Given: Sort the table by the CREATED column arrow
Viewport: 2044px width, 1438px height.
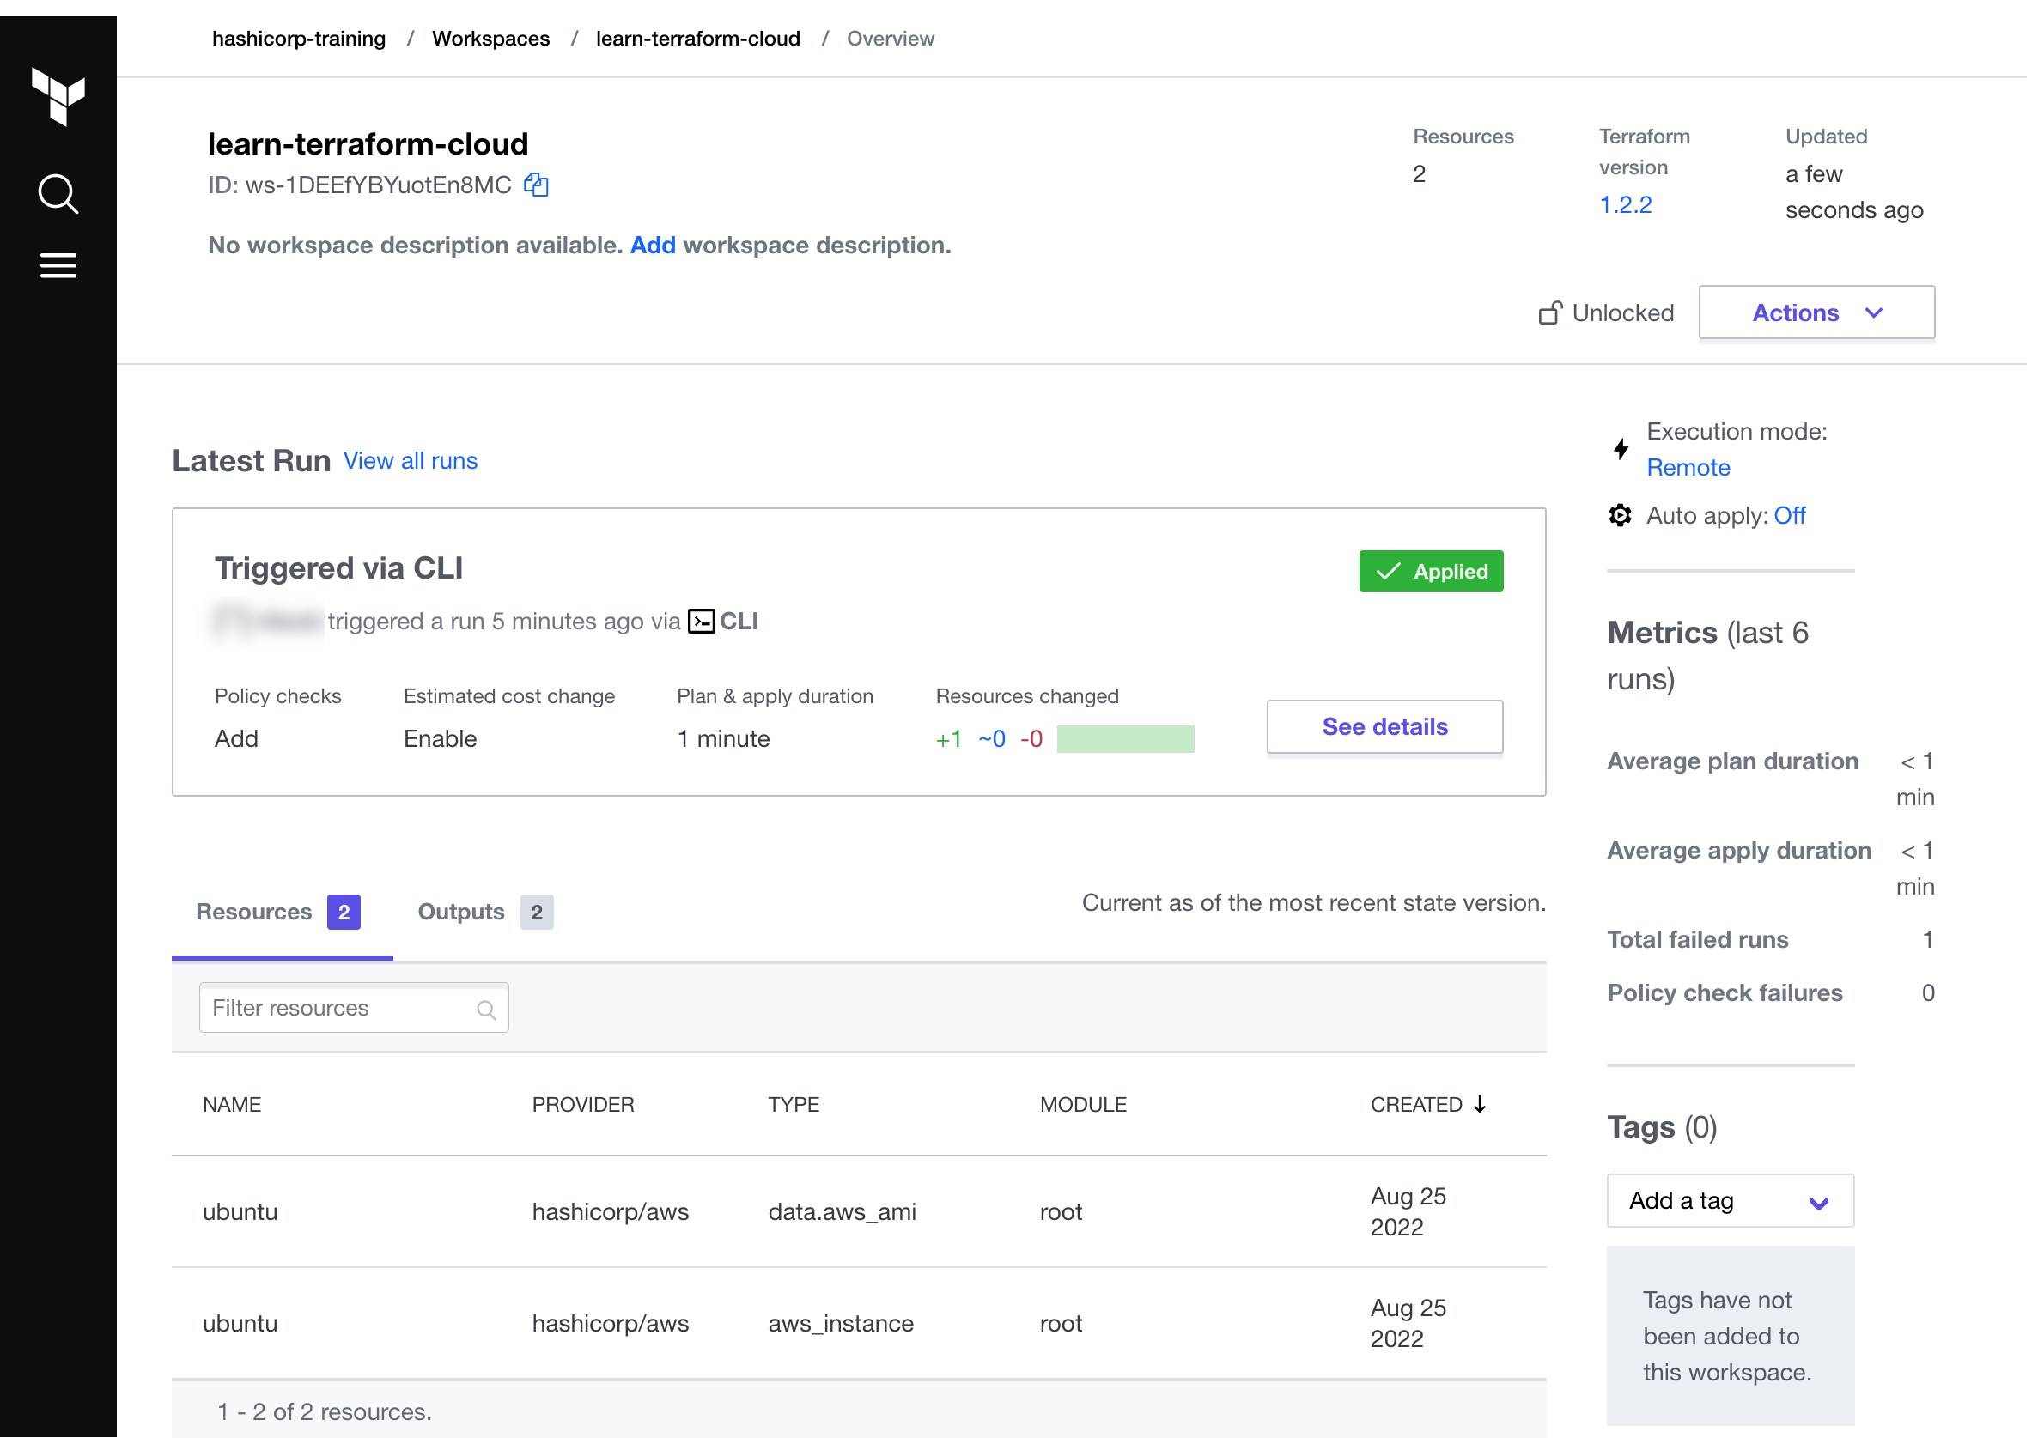Looking at the screenshot, I should 1481,1104.
